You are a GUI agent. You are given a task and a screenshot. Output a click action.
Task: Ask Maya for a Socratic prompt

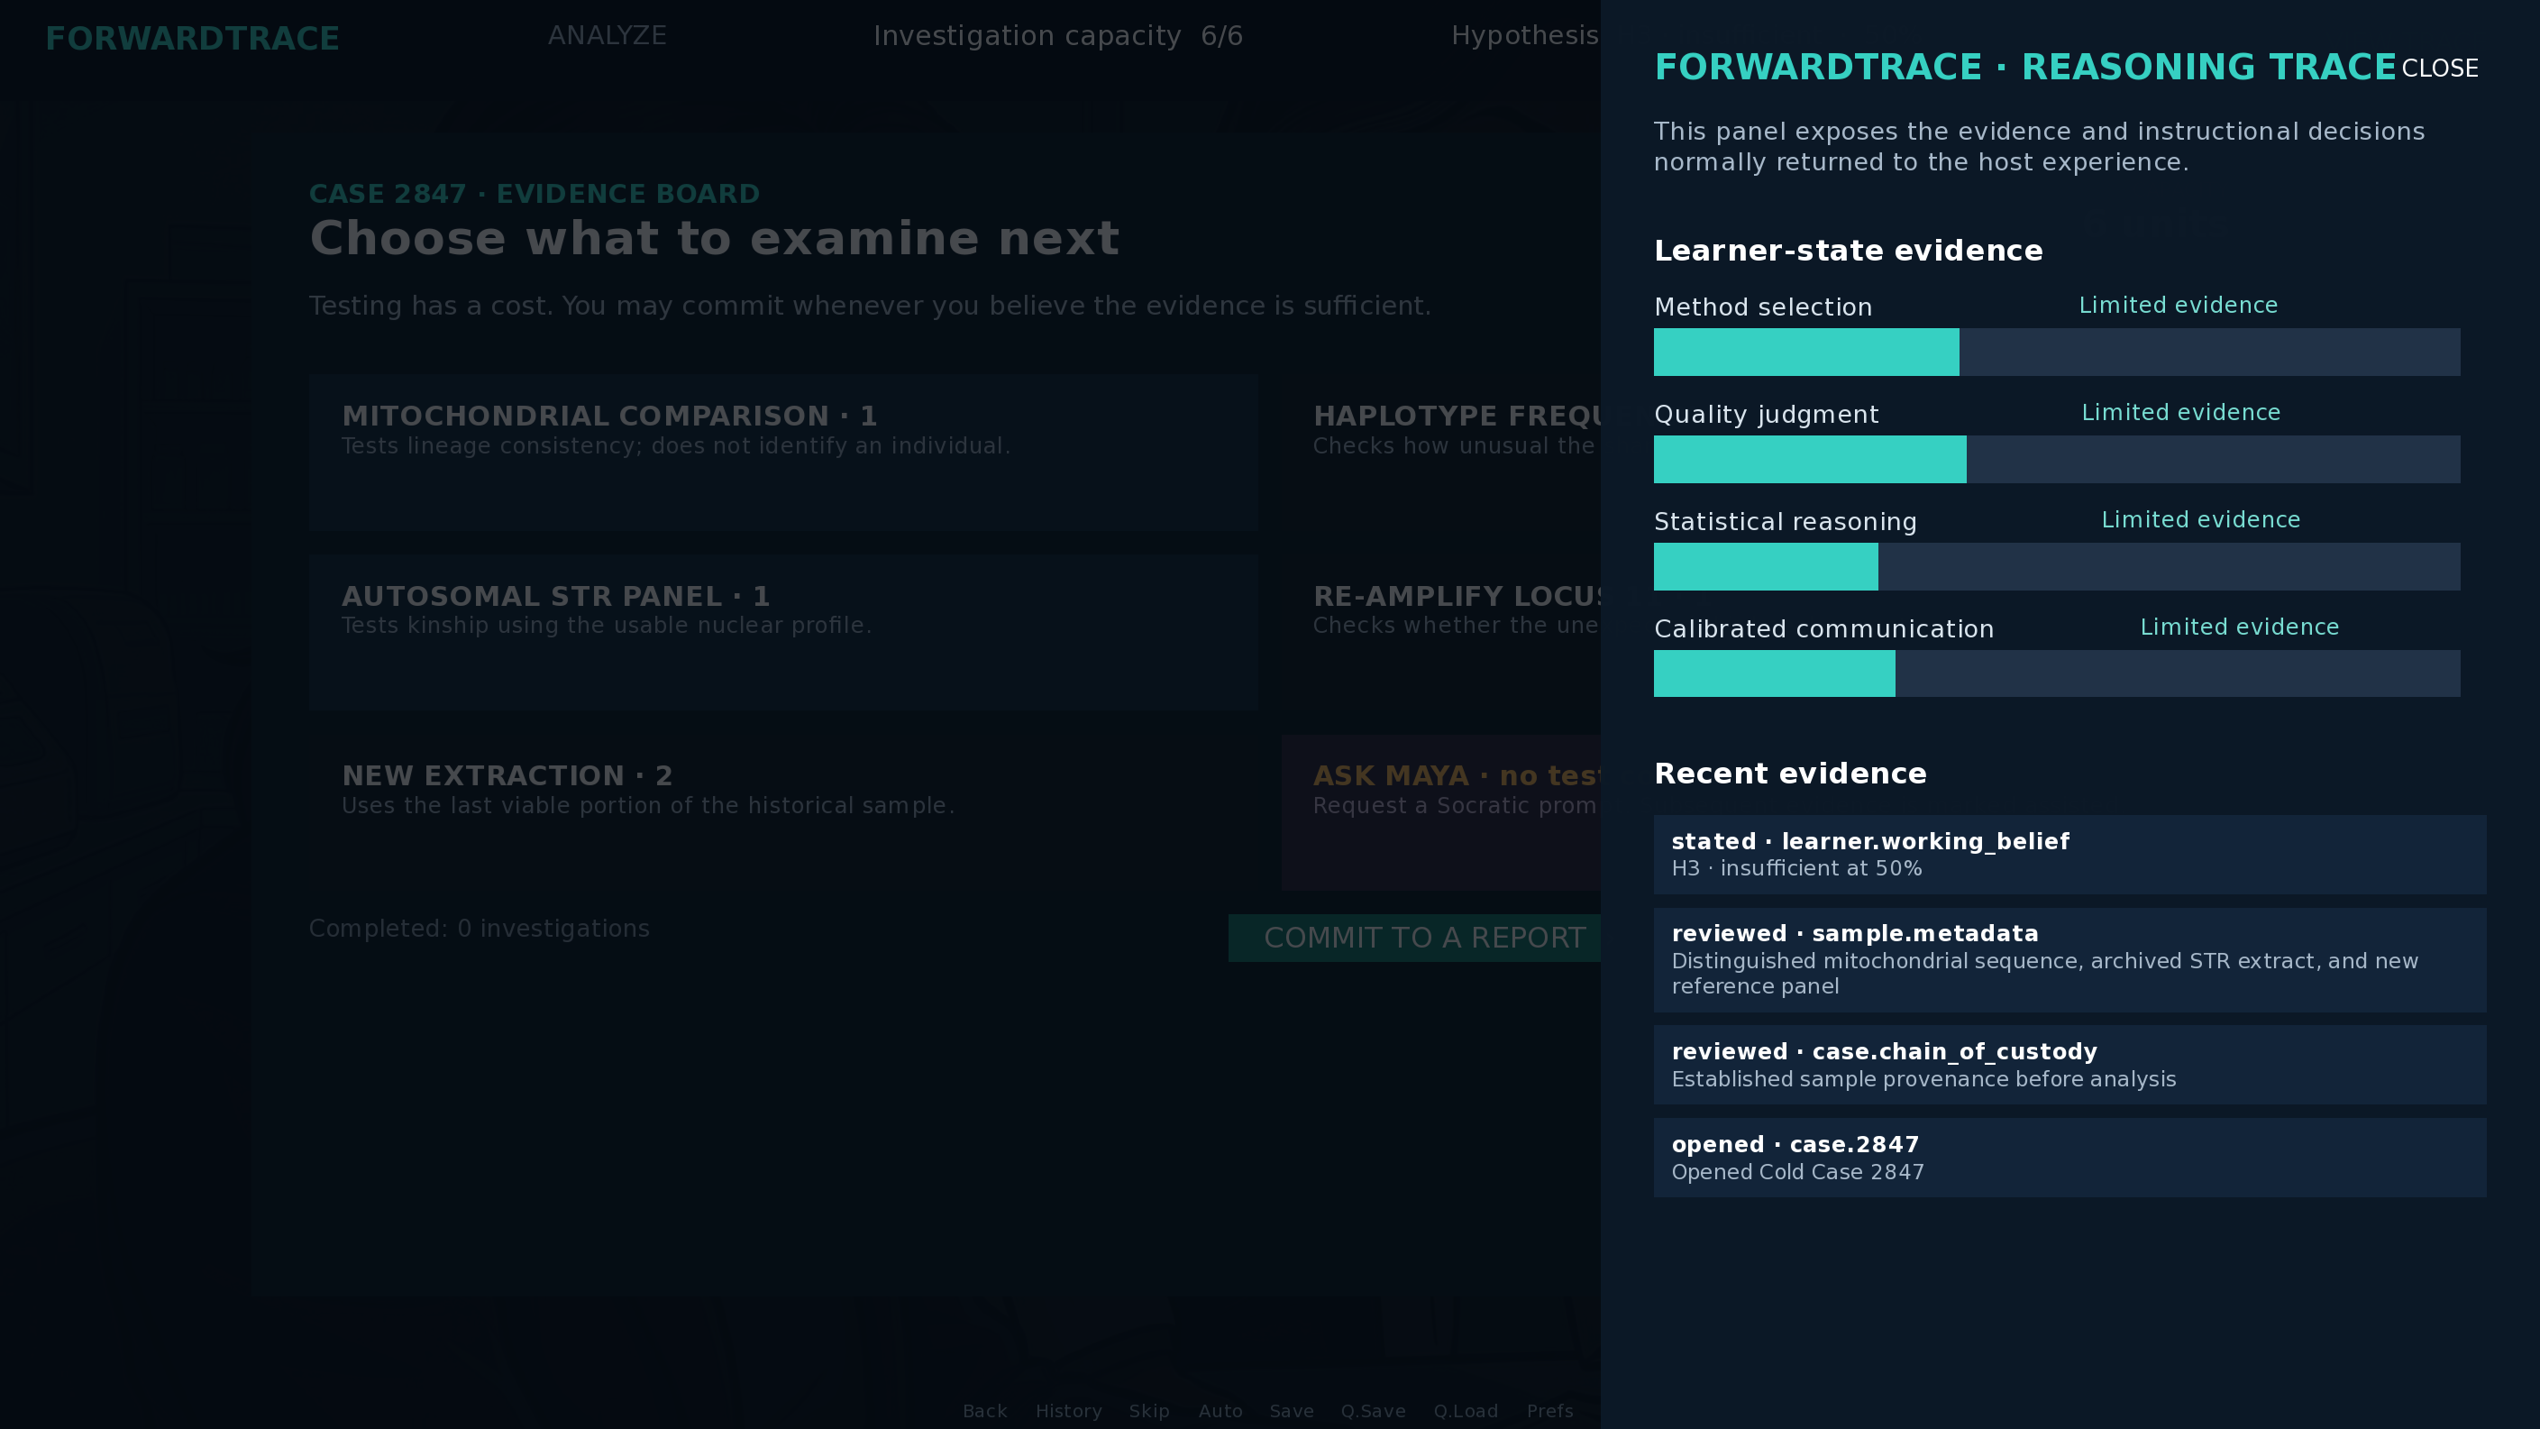point(1440,811)
